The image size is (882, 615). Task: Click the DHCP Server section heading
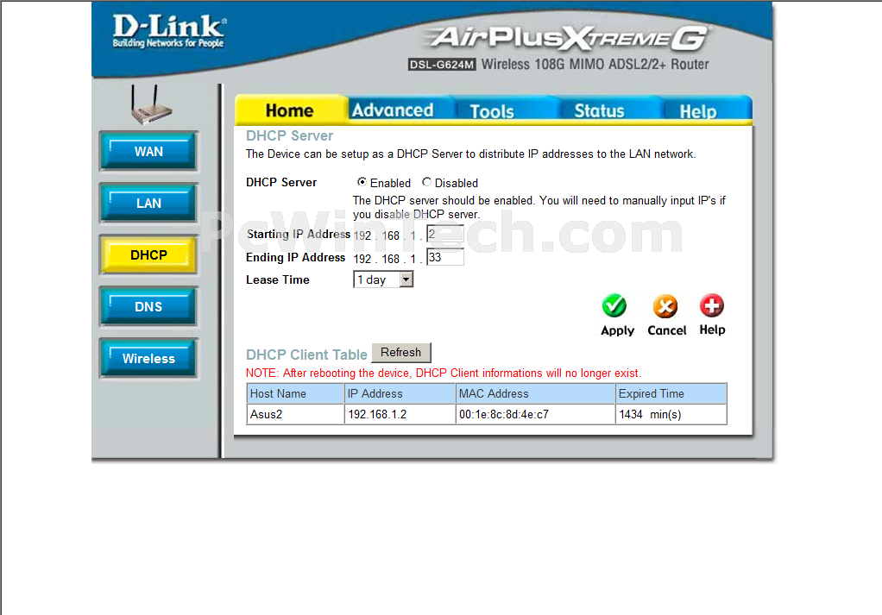point(290,135)
